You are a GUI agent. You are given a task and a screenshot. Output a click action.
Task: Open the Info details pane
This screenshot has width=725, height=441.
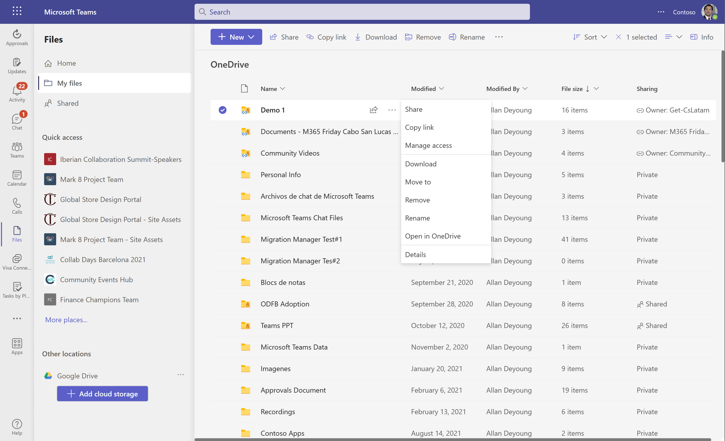pyautogui.click(x=701, y=37)
